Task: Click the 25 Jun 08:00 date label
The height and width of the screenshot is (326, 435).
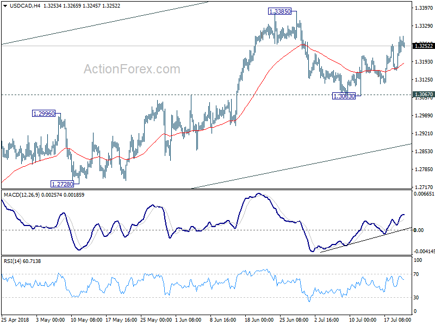Action: [x=294, y=320]
